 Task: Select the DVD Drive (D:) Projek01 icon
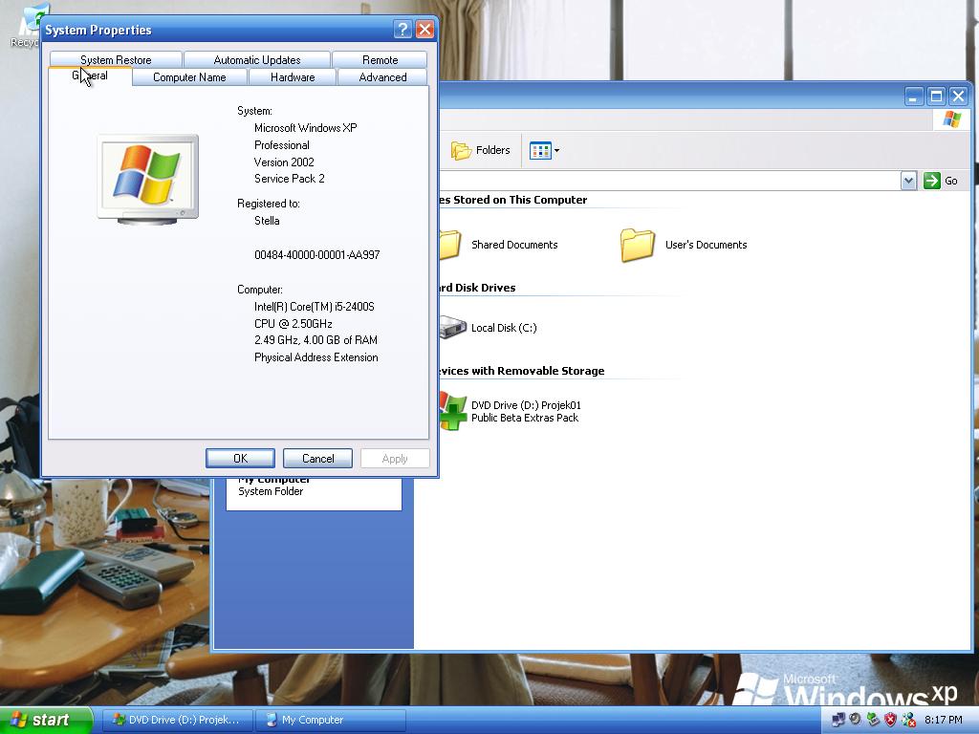coord(455,411)
